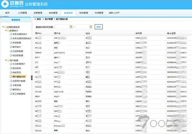Switch to the 公司管理 tab

tap(23, 13)
